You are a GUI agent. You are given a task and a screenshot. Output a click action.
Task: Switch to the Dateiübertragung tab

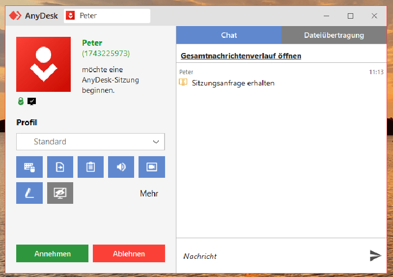click(334, 35)
